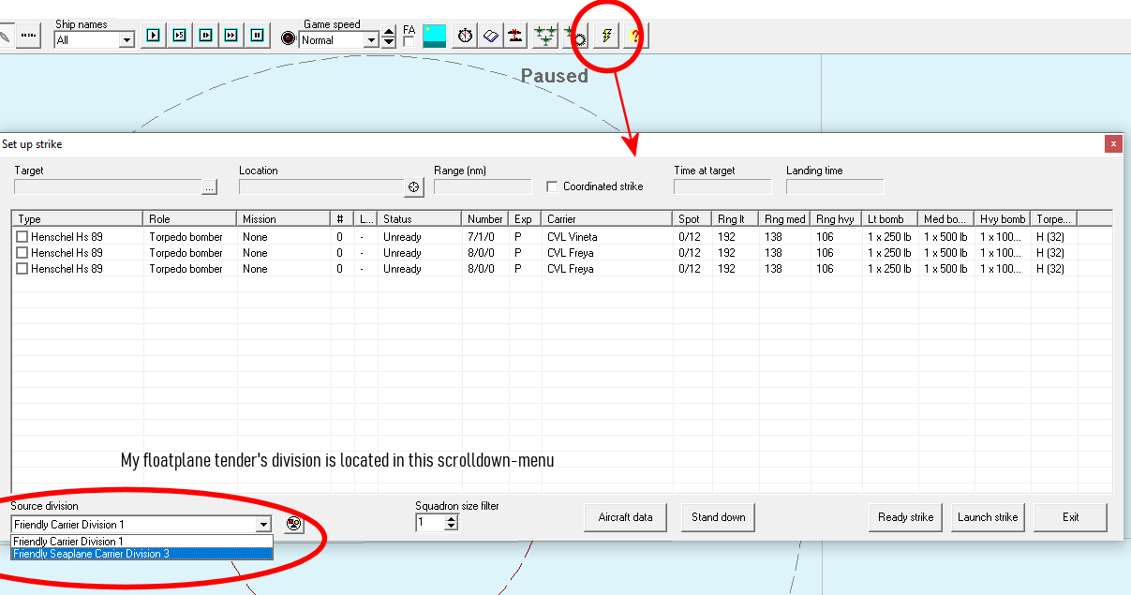The height and width of the screenshot is (595, 1131).
Task: Open the Game speed dropdown
Action: [x=371, y=40]
